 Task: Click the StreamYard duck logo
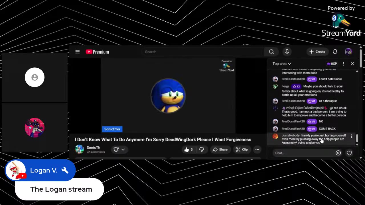340,21
